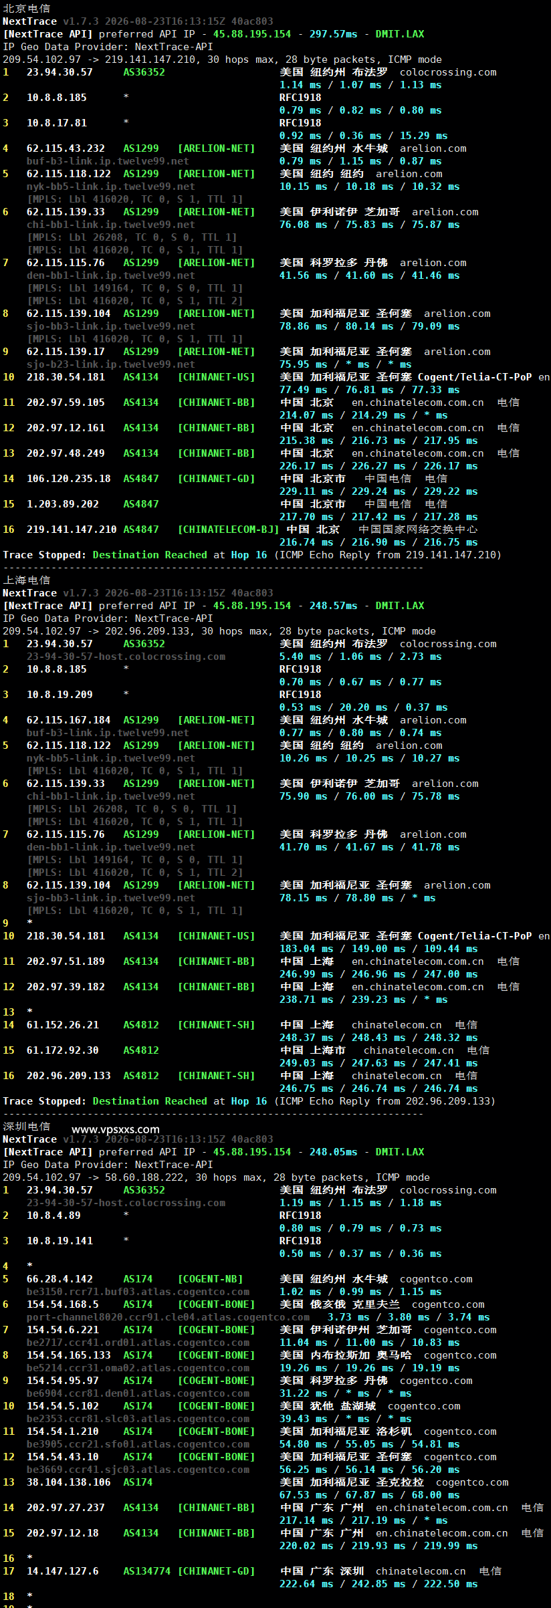Select the 248.57ms API latency value
This screenshot has height=1608, width=551.
333,606
